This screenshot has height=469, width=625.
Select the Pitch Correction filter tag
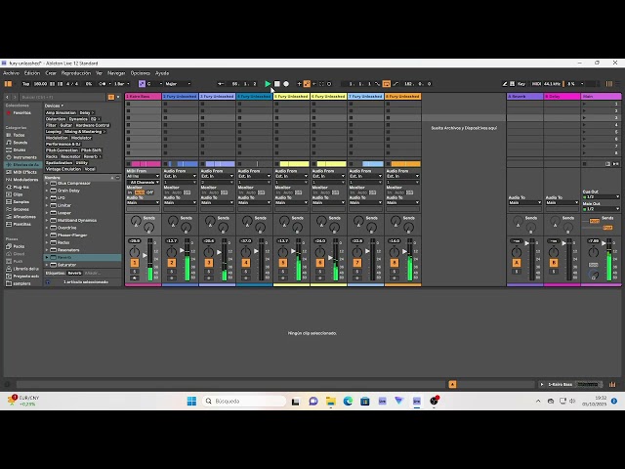click(x=62, y=150)
